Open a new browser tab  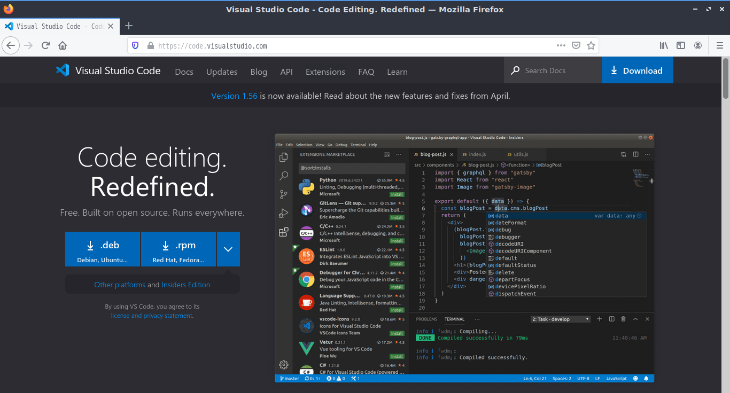128,26
